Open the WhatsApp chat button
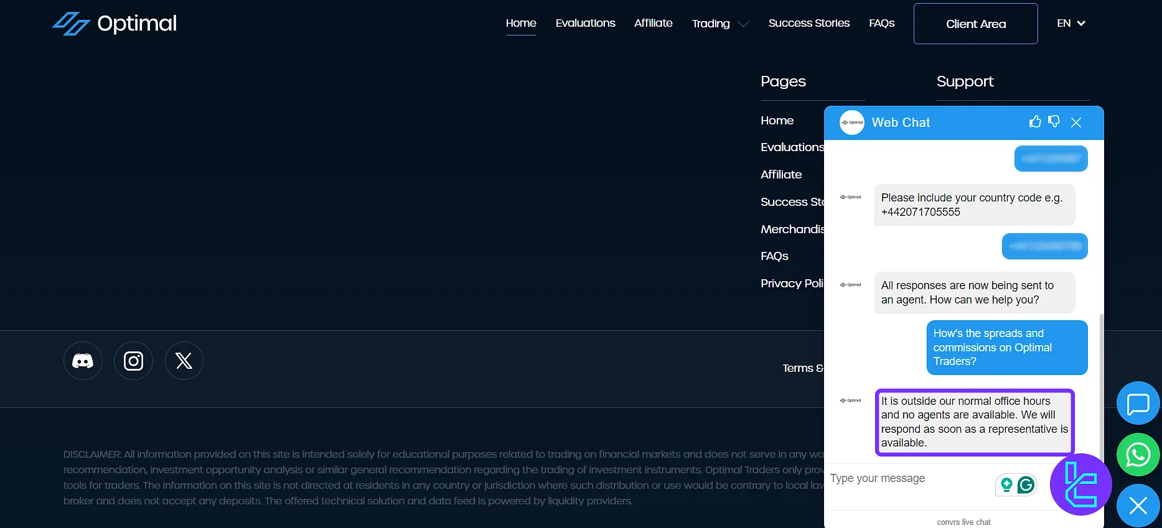 [1138, 455]
